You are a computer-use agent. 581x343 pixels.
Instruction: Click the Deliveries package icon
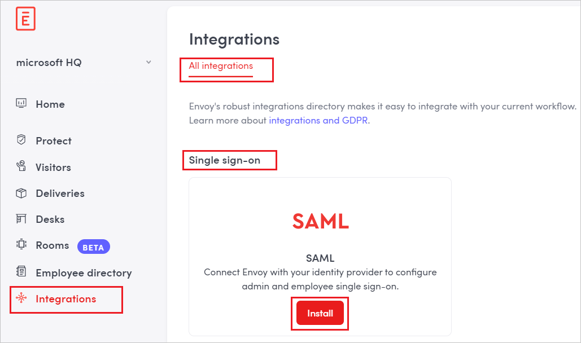pyautogui.click(x=21, y=193)
